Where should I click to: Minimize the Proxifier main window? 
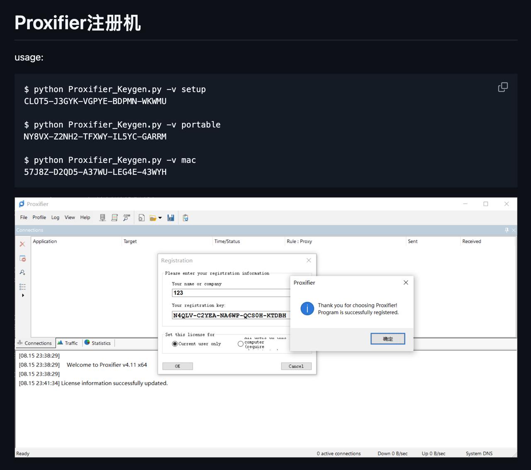tap(465, 204)
